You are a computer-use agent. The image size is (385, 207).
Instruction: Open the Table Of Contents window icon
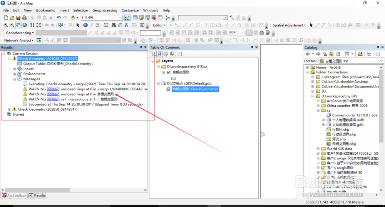pos(135,18)
